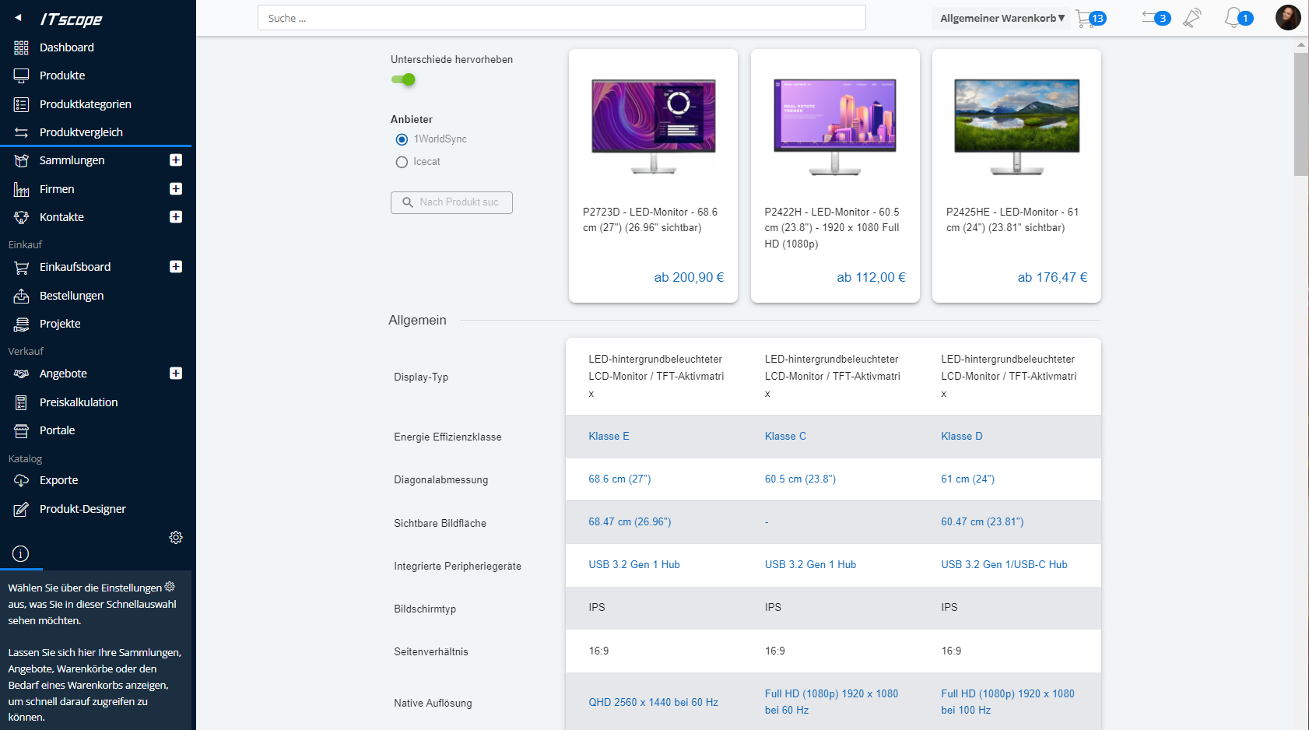This screenshot has height=730, width=1309.
Task: Open the product comparison list badge 3
Action: (x=1156, y=18)
